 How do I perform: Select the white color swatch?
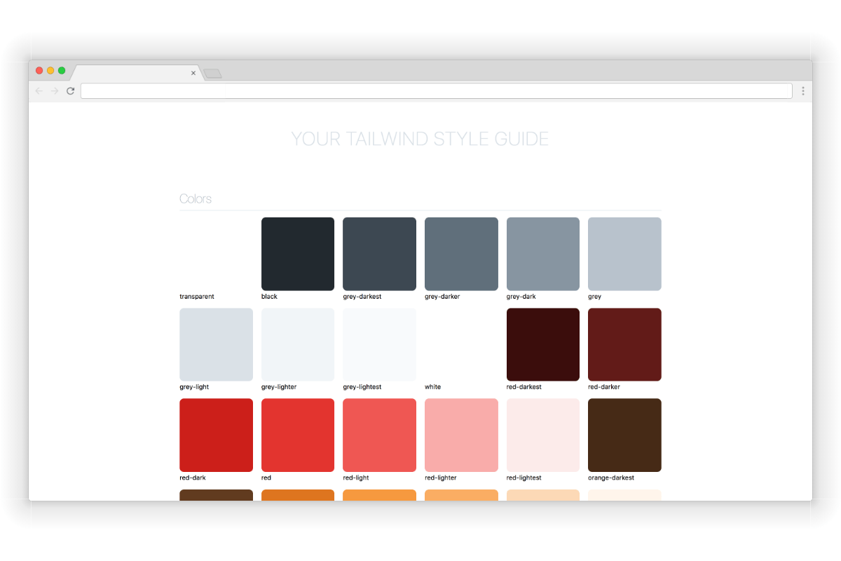pyautogui.click(x=461, y=344)
